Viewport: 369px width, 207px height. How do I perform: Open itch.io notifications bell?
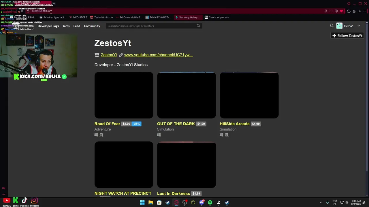pos(332,26)
